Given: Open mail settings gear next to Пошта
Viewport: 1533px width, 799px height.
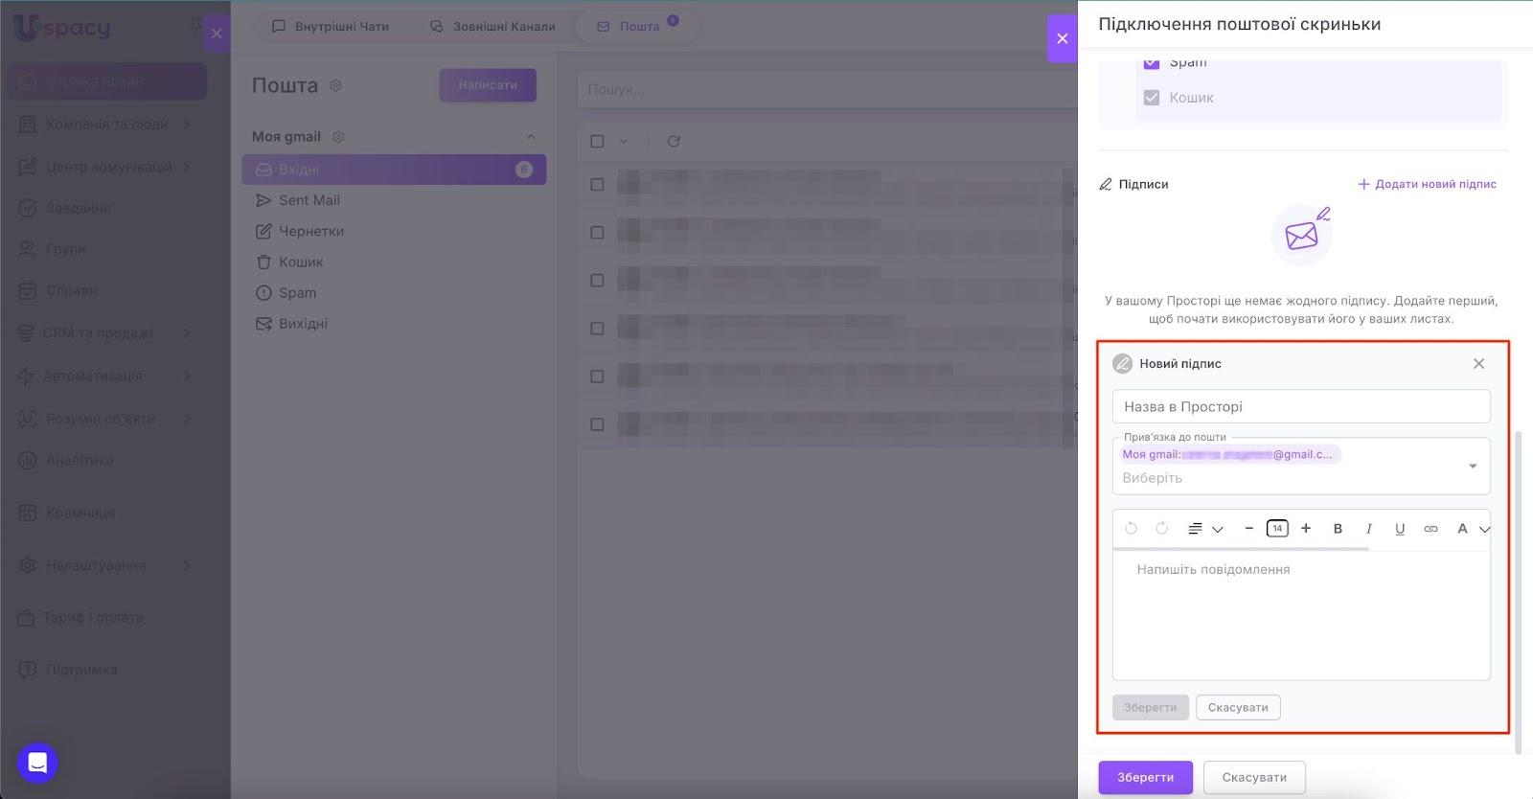Looking at the screenshot, I should (x=335, y=85).
